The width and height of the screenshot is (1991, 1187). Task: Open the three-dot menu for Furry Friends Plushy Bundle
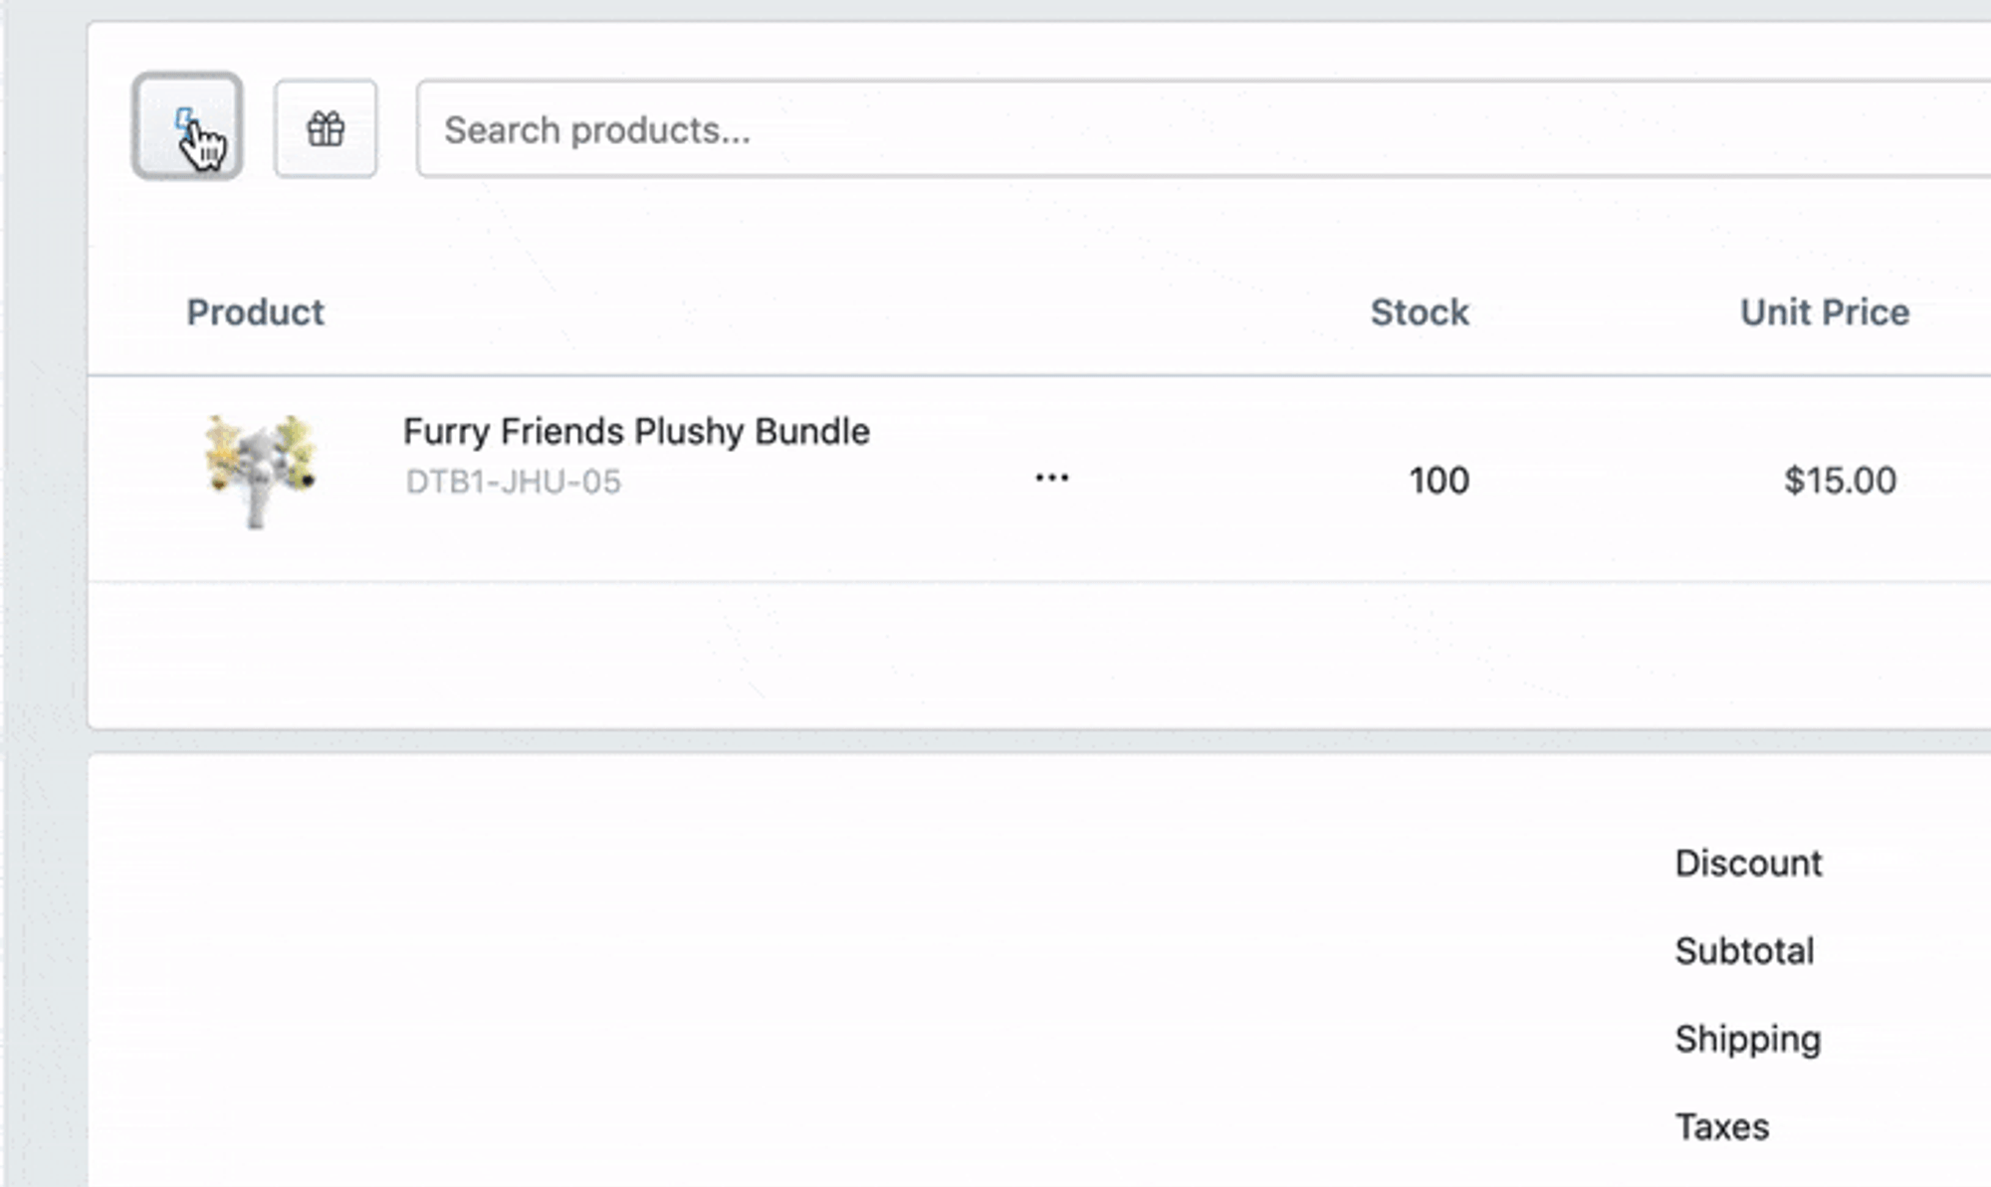point(1051,479)
